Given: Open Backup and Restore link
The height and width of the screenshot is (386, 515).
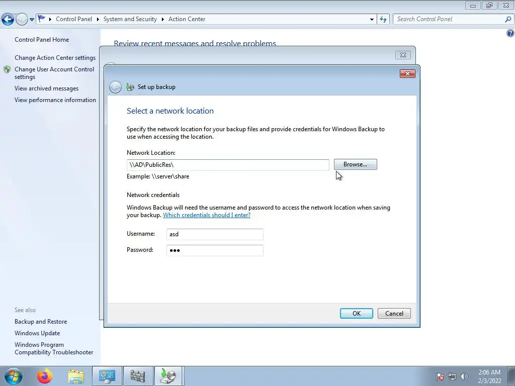Looking at the screenshot, I should point(41,322).
